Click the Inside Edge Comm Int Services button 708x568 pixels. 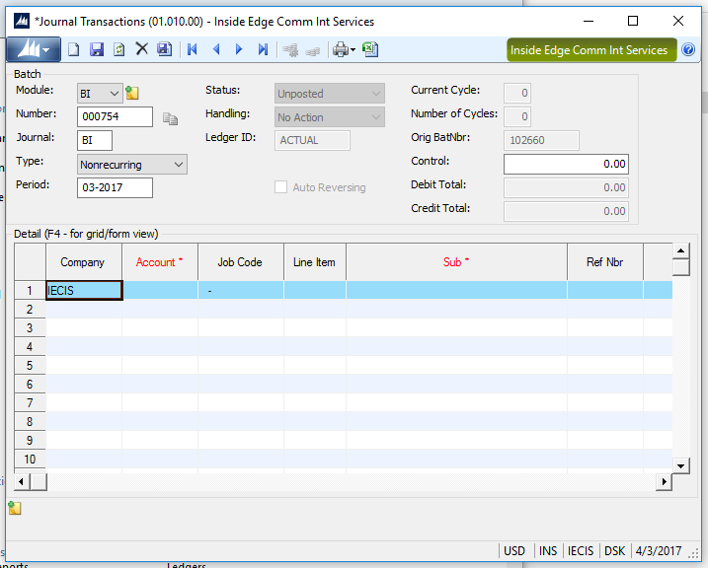590,50
